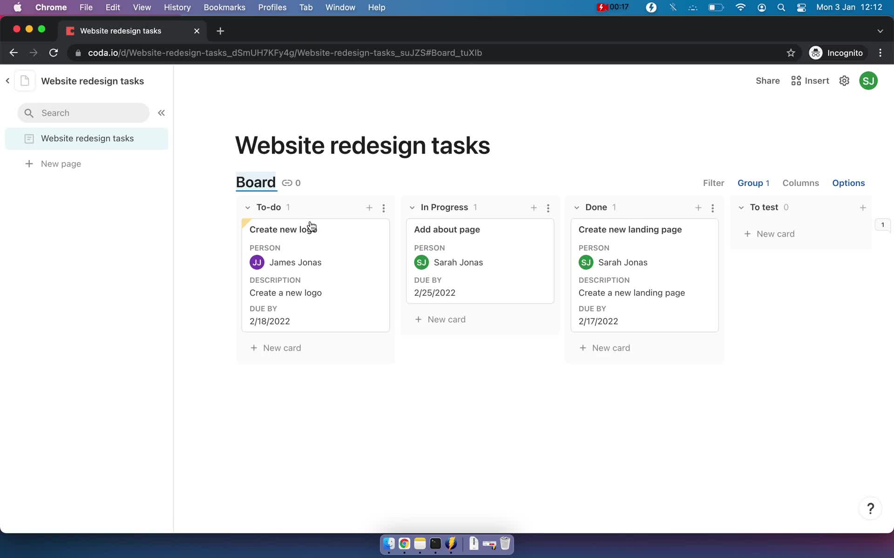This screenshot has height=558, width=894.
Task: Collapse the To-do column chevron
Action: pyautogui.click(x=248, y=208)
